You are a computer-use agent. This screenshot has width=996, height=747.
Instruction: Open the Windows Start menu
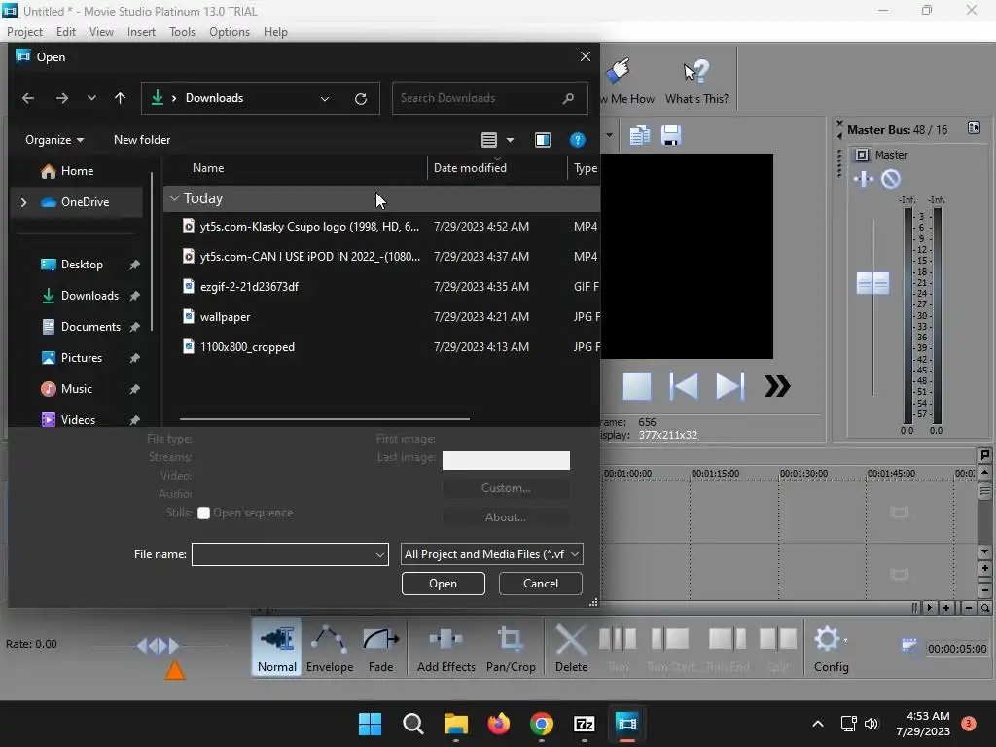coord(371,724)
